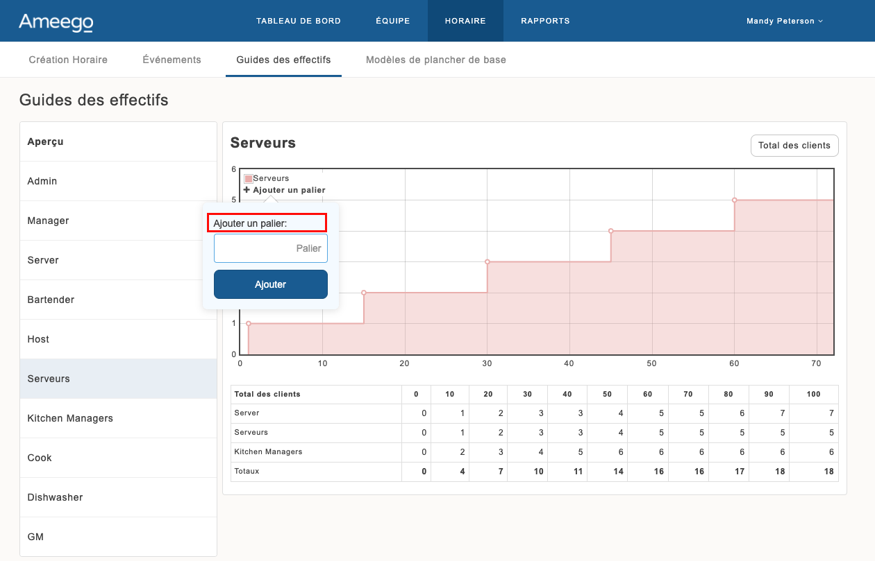The image size is (875, 561).
Task: Click the Serveurs legend color swatch
Action: (249, 179)
